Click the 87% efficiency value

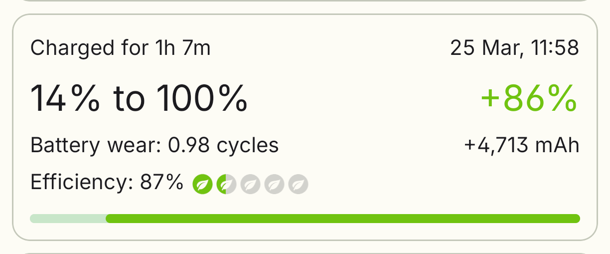161,183
